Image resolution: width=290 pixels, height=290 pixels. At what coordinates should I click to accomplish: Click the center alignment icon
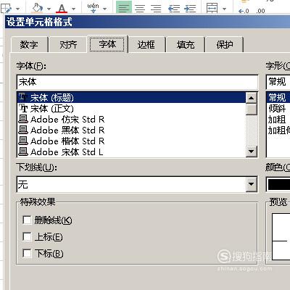coord(140,9)
